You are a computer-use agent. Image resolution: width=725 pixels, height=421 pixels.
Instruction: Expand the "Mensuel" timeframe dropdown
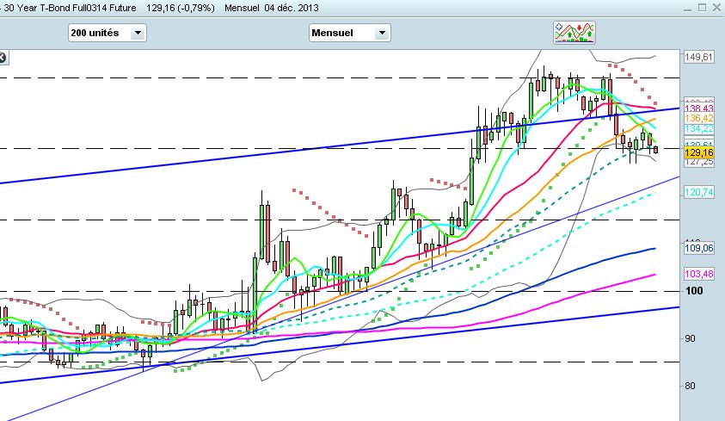coord(349,33)
